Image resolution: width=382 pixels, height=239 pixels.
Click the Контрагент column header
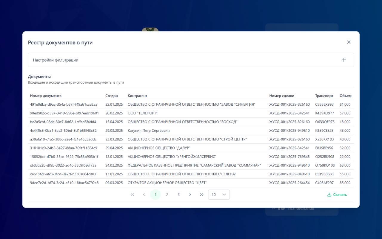click(x=137, y=96)
